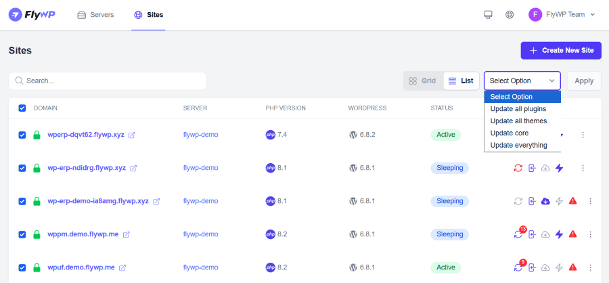Open three-dot menu for wperp-dqvt62 row
Screen dimensions: 609x283
click(x=583, y=135)
